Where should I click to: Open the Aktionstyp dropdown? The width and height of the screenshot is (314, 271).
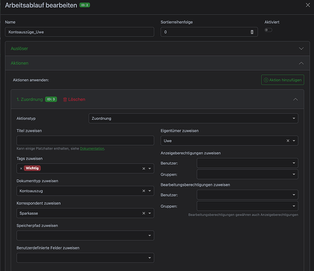coord(193,118)
